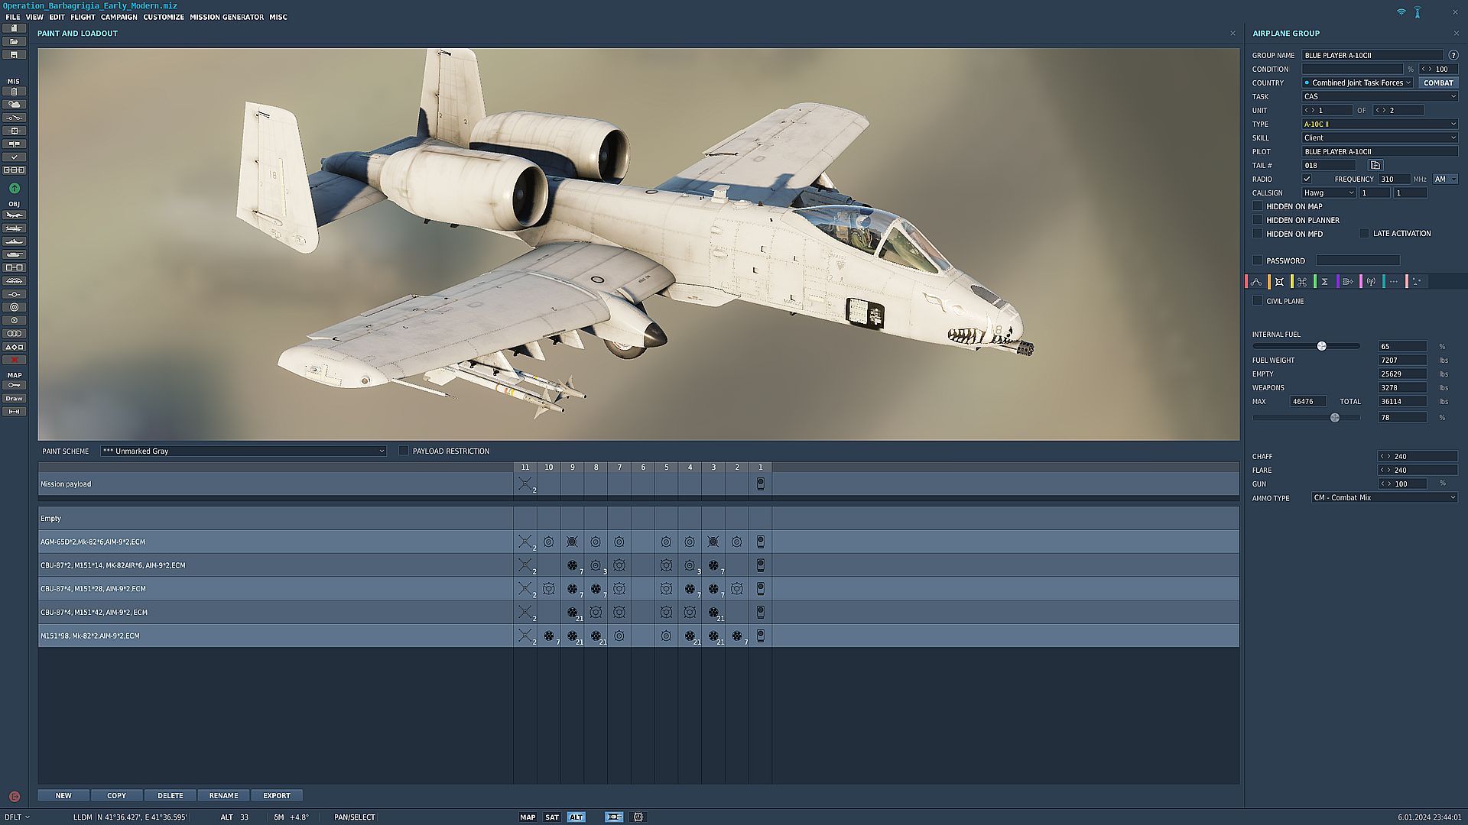Enable the Payload Restriction checkbox
This screenshot has height=825, width=1468.
pos(404,451)
